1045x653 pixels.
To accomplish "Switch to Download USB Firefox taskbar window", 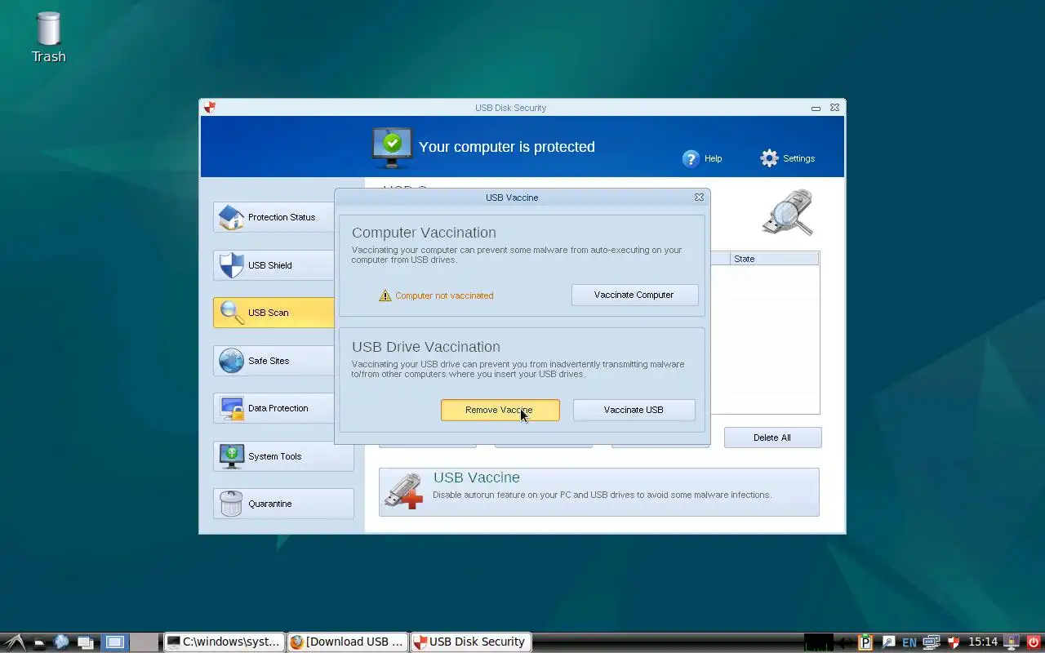I will click(348, 642).
